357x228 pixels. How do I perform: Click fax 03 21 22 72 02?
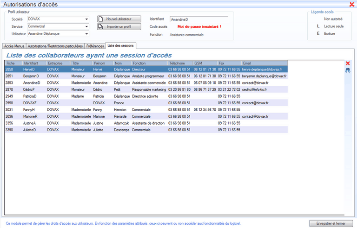coord(229,89)
